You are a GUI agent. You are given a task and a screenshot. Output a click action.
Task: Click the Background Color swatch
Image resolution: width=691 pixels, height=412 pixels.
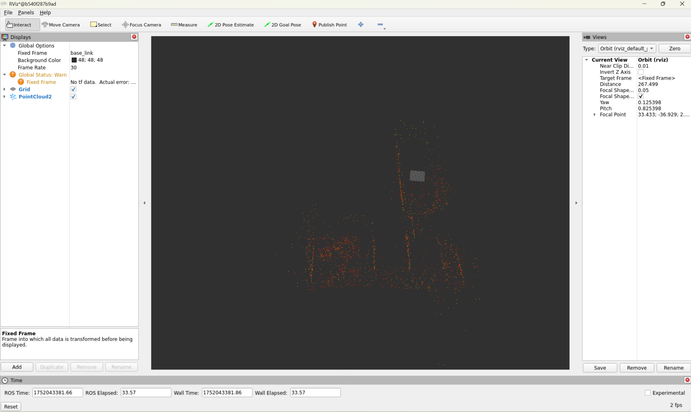coord(74,60)
